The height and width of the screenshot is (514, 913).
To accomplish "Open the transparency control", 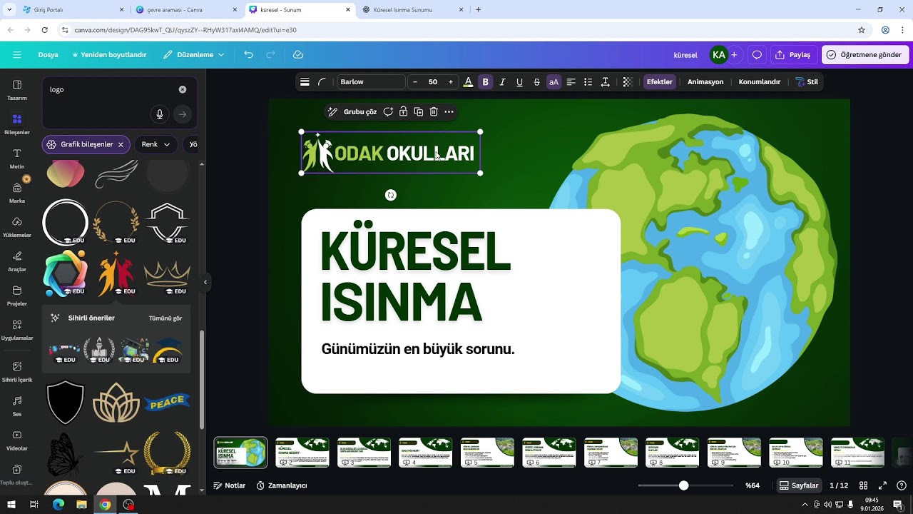I will pos(628,82).
